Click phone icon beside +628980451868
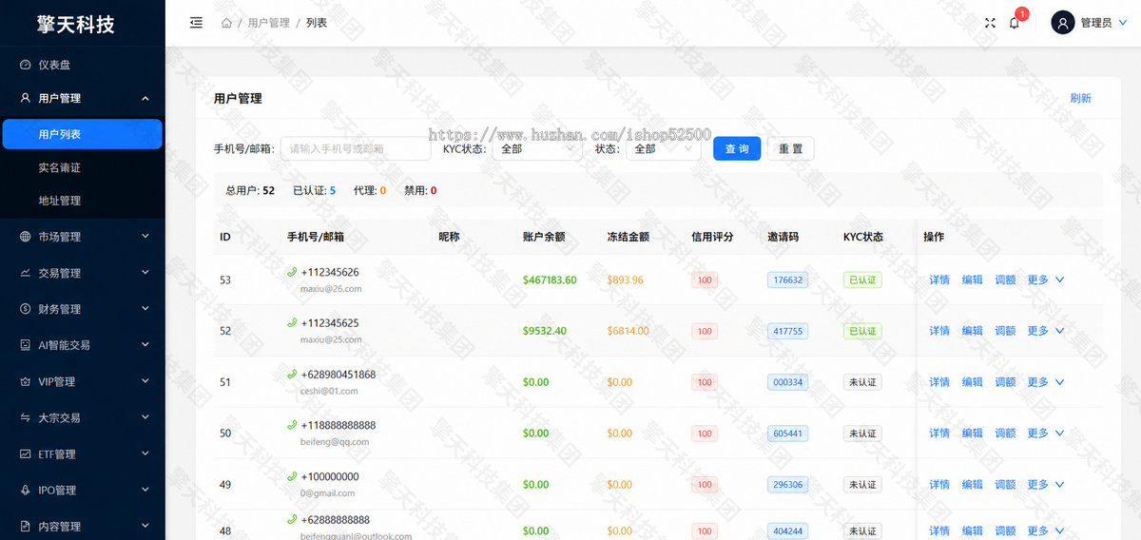This screenshot has width=1141, height=540. [x=292, y=375]
